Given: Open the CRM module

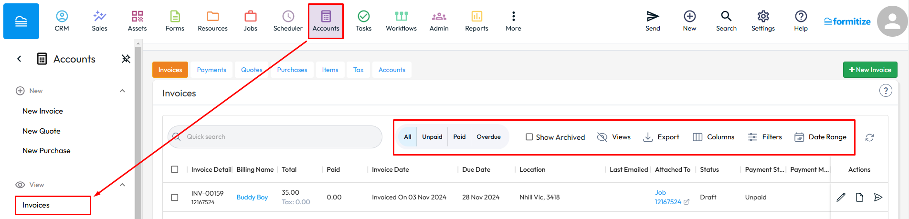Looking at the screenshot, I should (x=62, y=21).
